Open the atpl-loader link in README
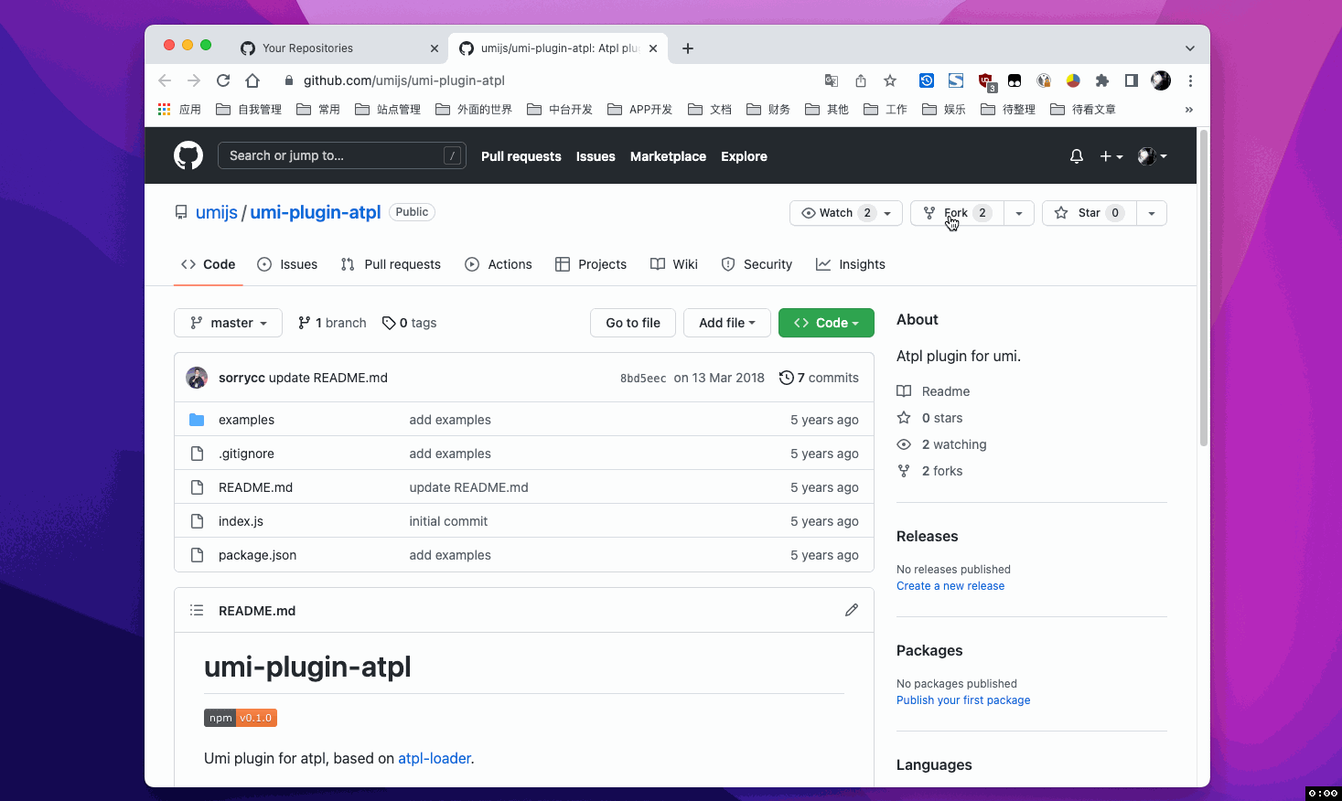1342x801 pixels. tap(434, 758)
